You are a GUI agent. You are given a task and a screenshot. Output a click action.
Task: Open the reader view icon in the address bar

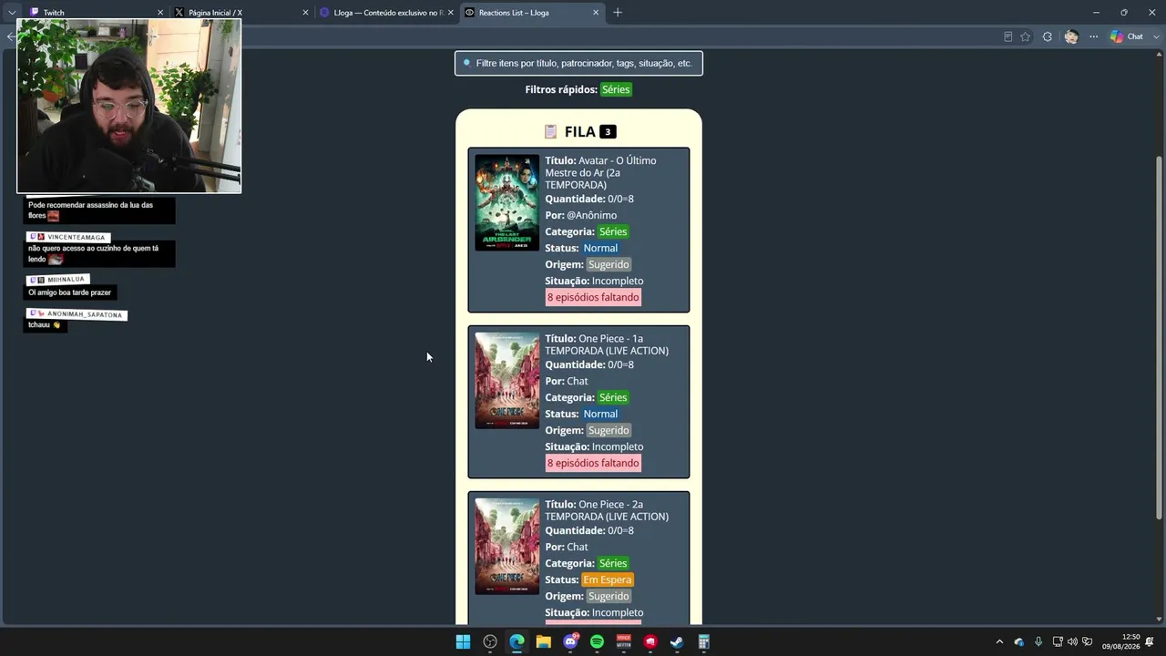(1007, 36)
